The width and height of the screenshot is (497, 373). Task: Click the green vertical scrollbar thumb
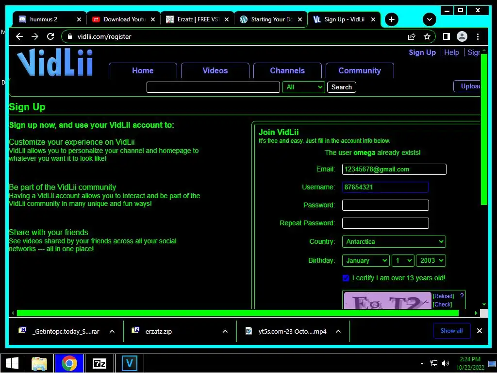click(484, 129)
